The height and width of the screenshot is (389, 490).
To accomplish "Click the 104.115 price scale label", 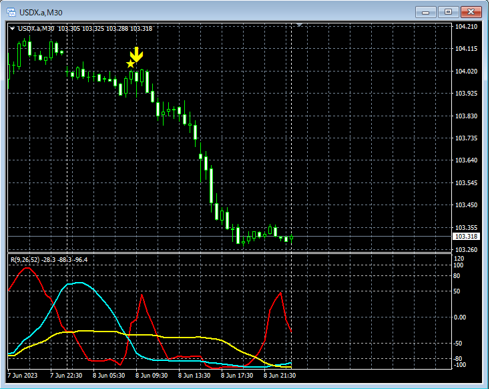I will point(466,49).
